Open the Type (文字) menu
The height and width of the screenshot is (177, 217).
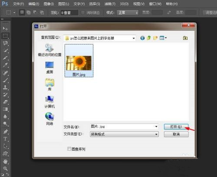pos(79,4)
